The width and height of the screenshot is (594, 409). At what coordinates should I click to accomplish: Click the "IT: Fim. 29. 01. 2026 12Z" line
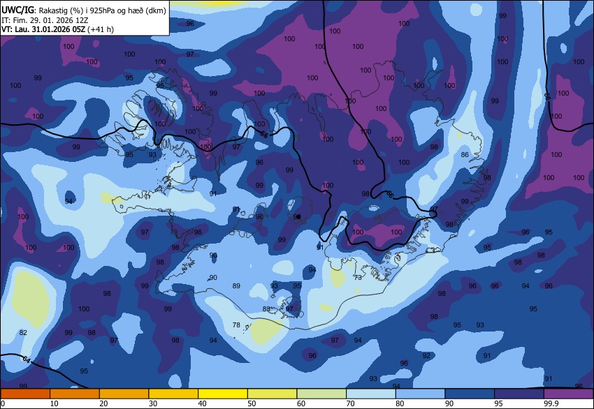click(45, 20)
